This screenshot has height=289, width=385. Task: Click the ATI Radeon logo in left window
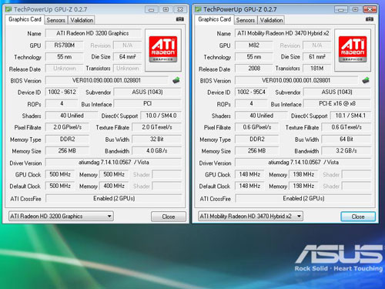click(163, 49)
